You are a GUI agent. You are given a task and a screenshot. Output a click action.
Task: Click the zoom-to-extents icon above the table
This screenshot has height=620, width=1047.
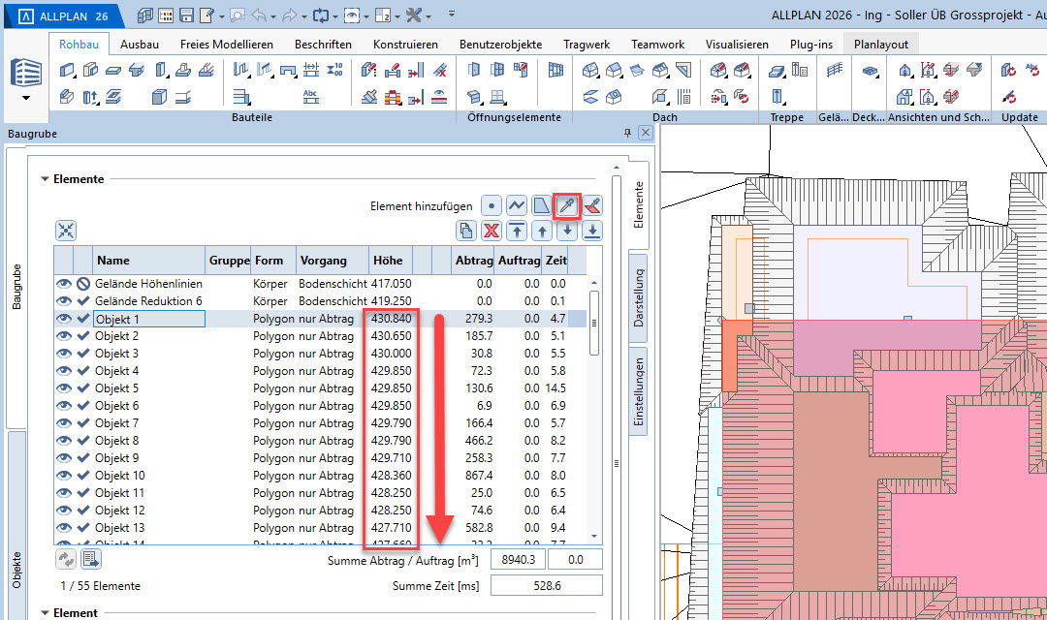click(66, 231)
